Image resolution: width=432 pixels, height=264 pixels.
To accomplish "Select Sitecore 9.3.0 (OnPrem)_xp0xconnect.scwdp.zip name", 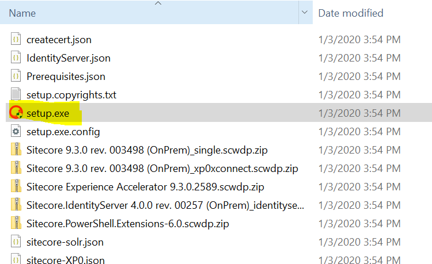I will [162, 169].
